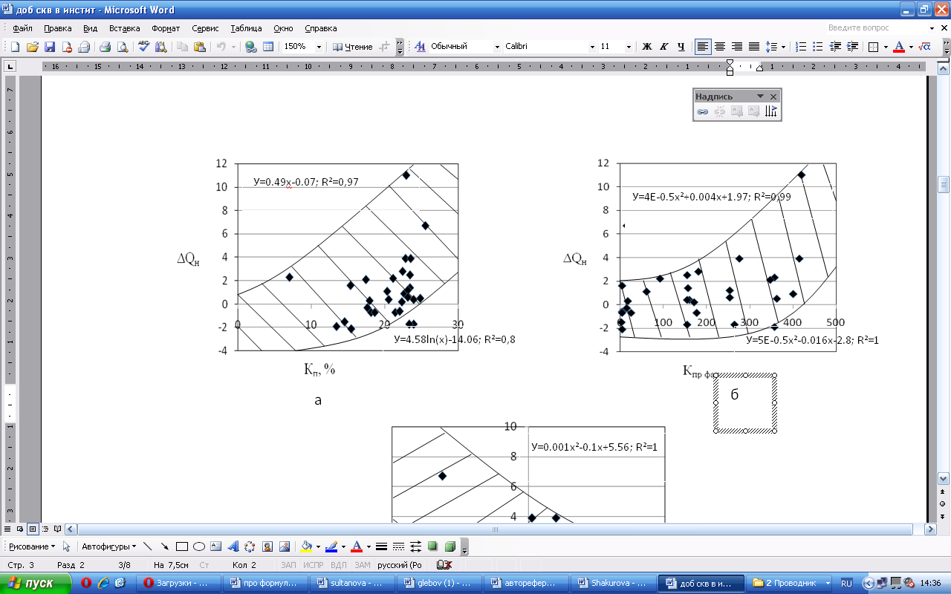The width and height of the screenshot is (951, 594).
Task: Paste from clipboard icon
Action: (199, 47)
